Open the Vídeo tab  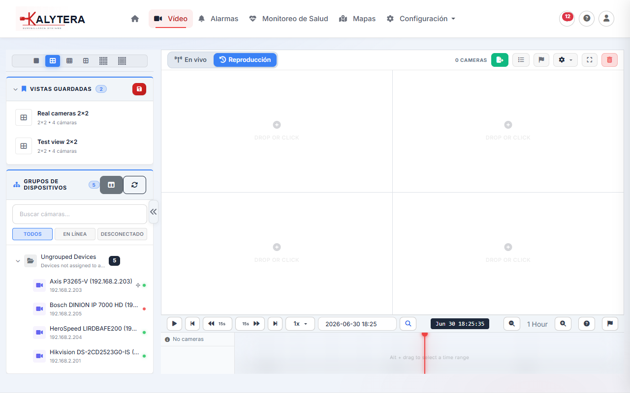click(x=171, y=19)
